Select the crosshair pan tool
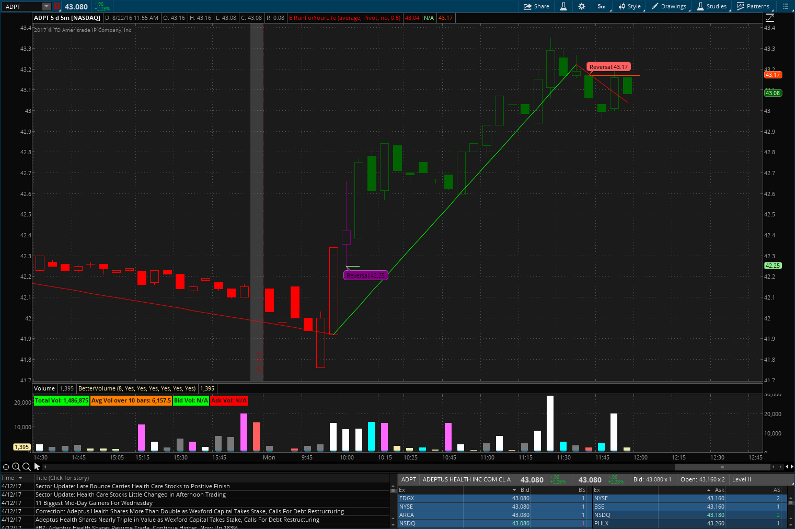The width and height of the screenshot is (795, 529). pos(6,466)
